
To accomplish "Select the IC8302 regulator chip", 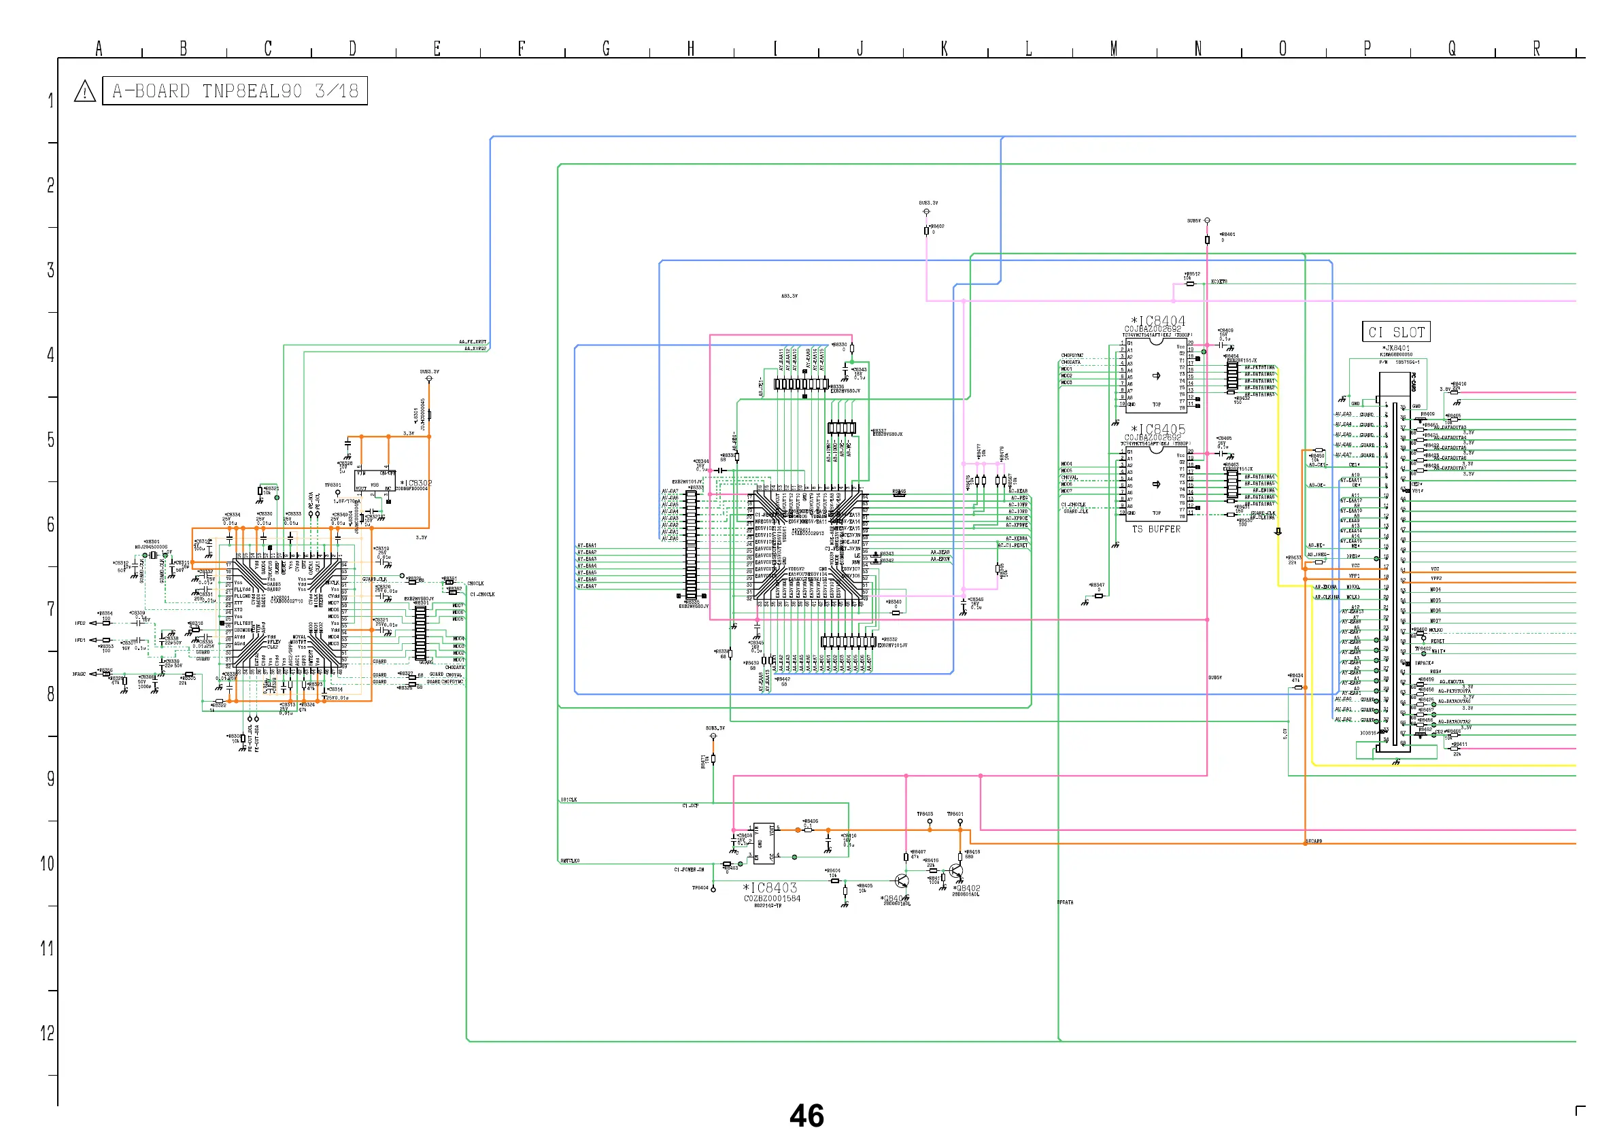I will pos(375,481).
